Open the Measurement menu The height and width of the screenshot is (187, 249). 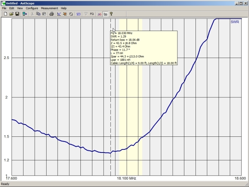click(49, 8)
